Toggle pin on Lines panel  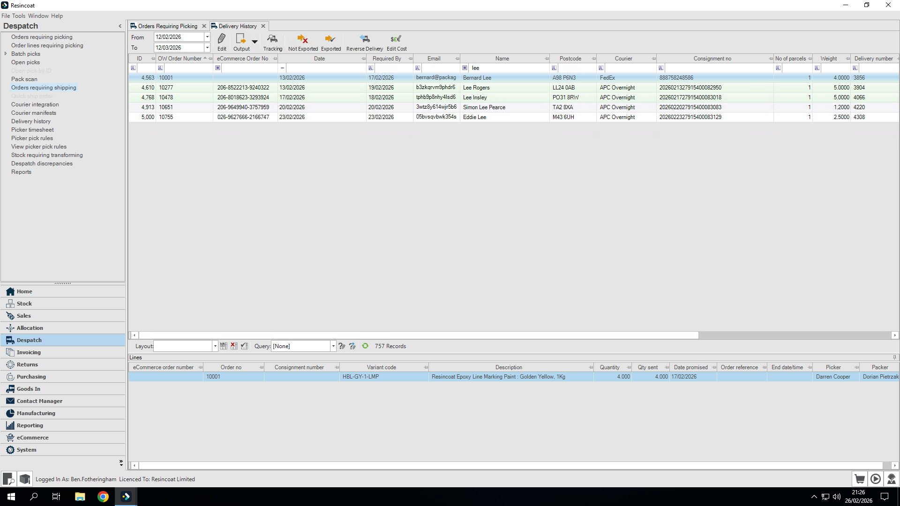[894, 357]
